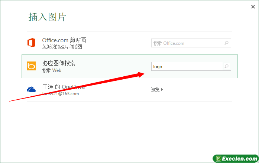The image size is (259, 163).
Task: Click the Office.com orange logo icon
Action: click(x=31, y=43)
